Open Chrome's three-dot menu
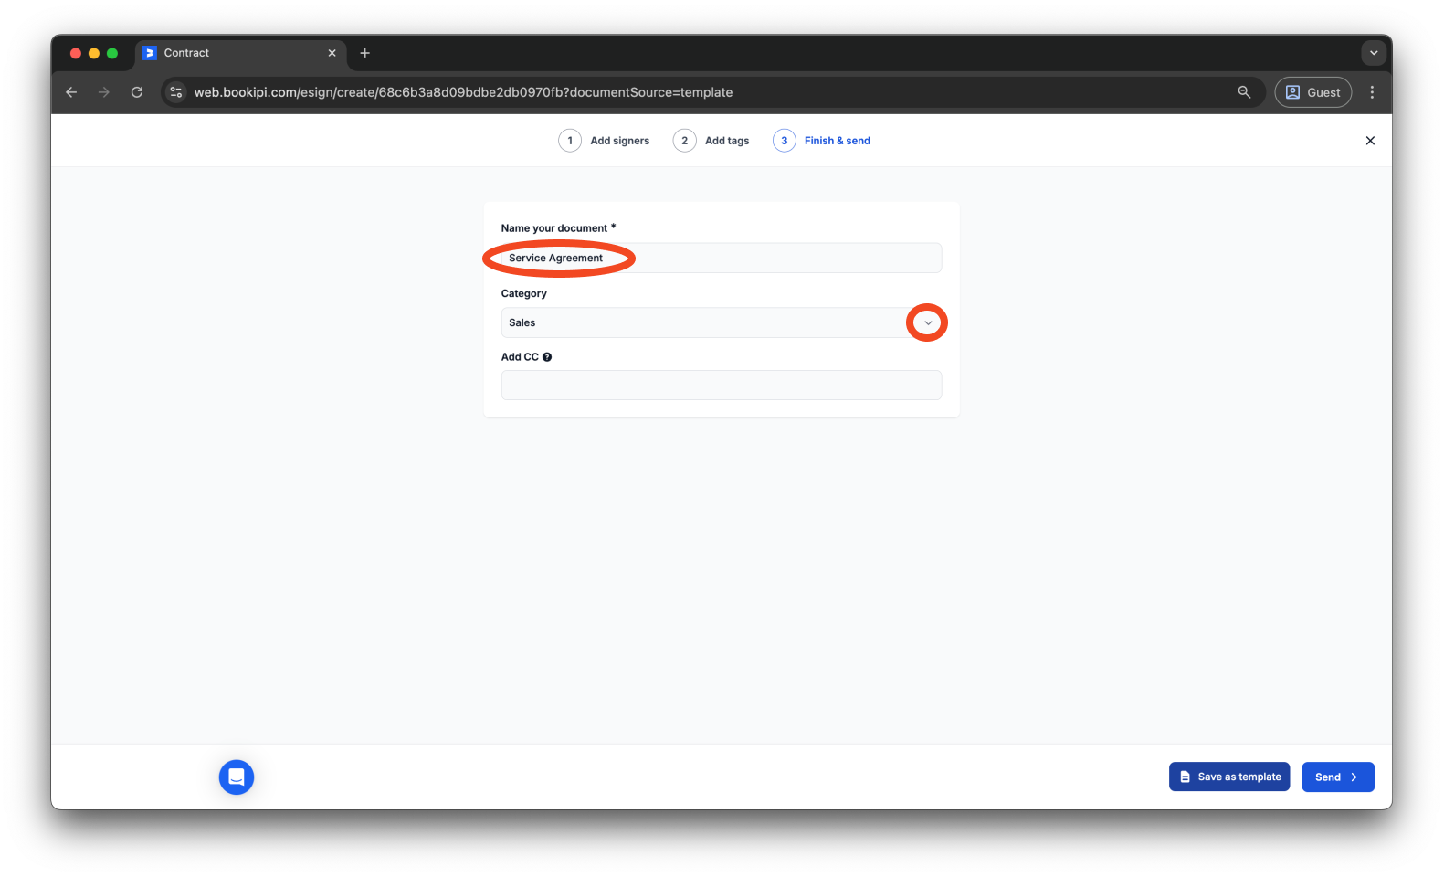This screenshot has width=1444, height=877. pos(1372,92)
